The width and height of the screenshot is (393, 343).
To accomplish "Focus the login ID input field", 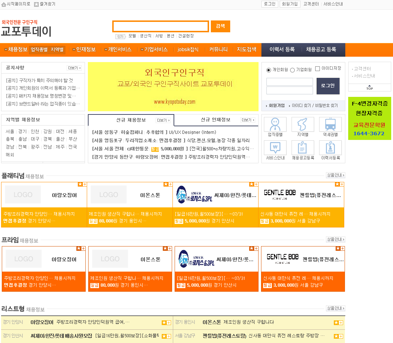I will click(289, 82).
